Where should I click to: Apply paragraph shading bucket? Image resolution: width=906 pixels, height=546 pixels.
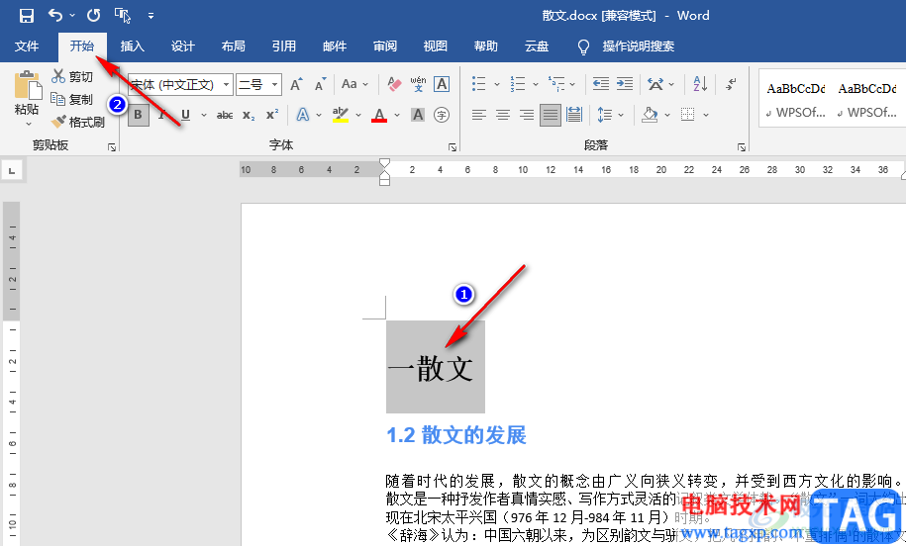tap(650, 115)
